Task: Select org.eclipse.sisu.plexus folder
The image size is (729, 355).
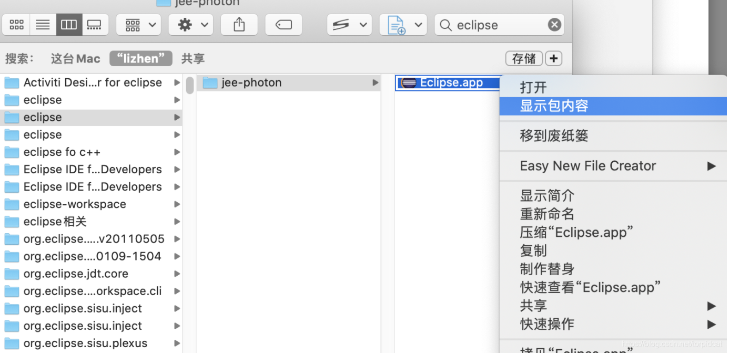Action: click(x=92, y=343)
